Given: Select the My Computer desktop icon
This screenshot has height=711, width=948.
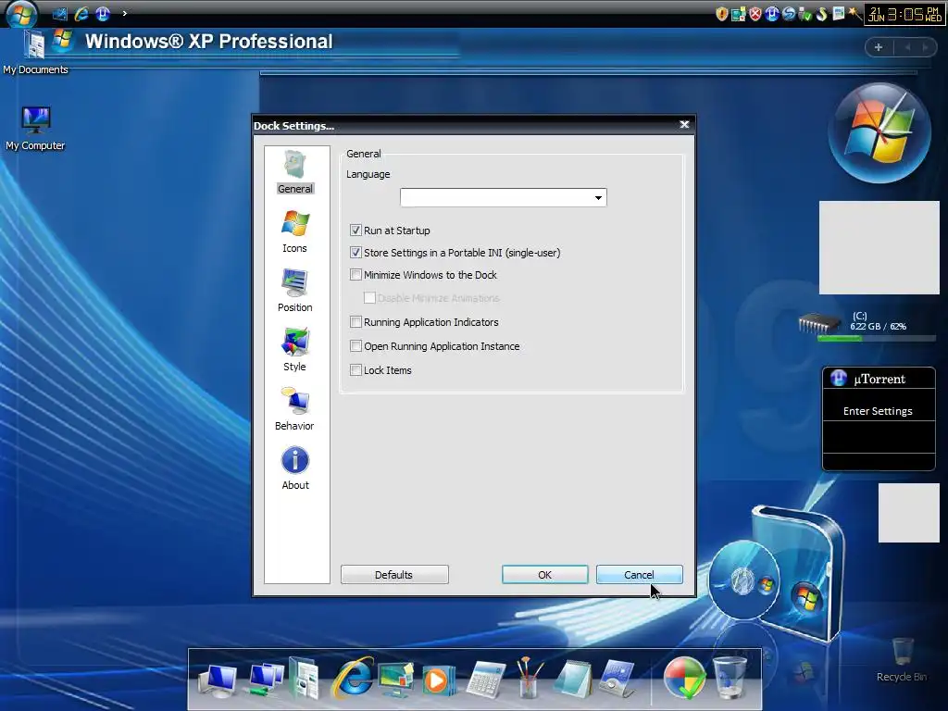Looking at the screenshot, I should 35,128.
